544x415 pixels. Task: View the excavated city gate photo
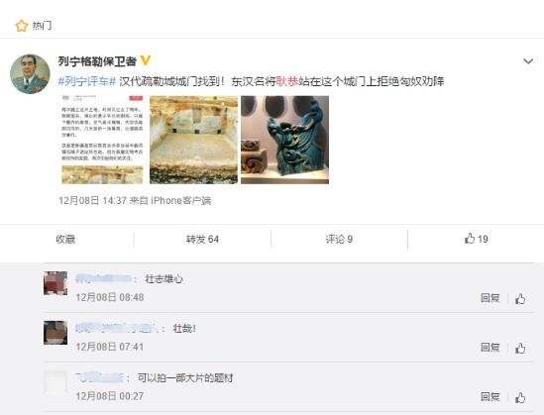click(x=193, y=140)
